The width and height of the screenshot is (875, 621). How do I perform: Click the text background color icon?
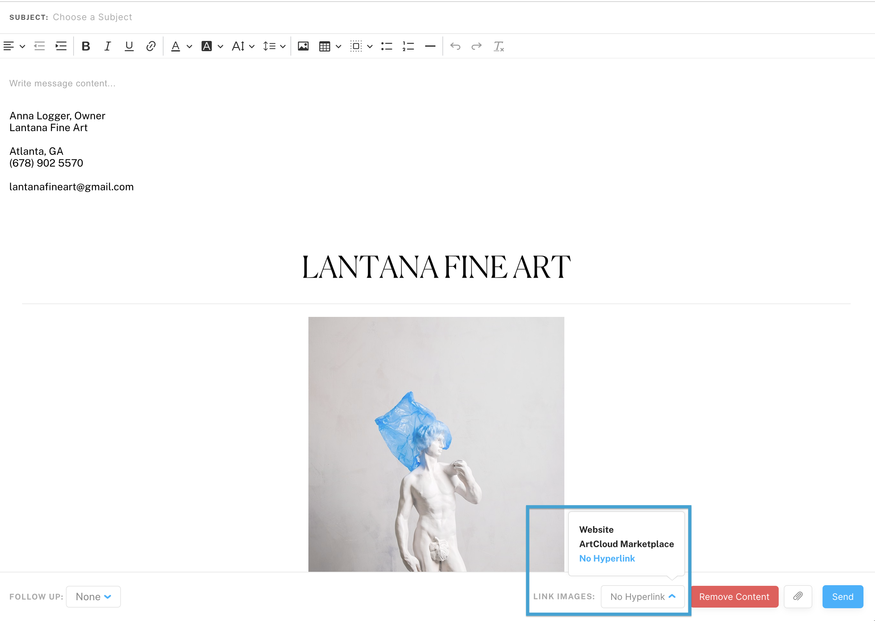click(x=207, y=46)
